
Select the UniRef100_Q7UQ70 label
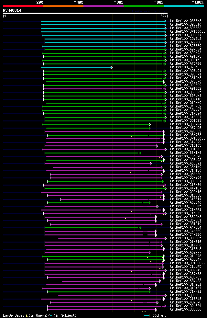click(186, 82)
